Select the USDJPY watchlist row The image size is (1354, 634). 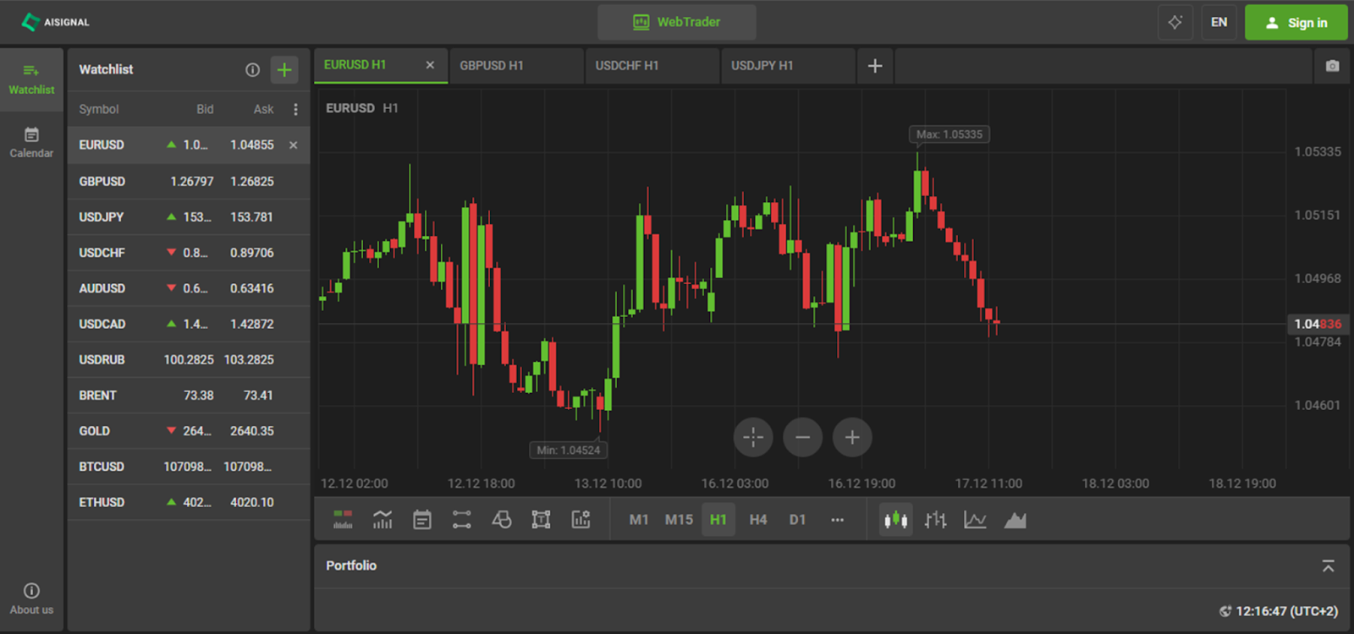coord(189,217)
